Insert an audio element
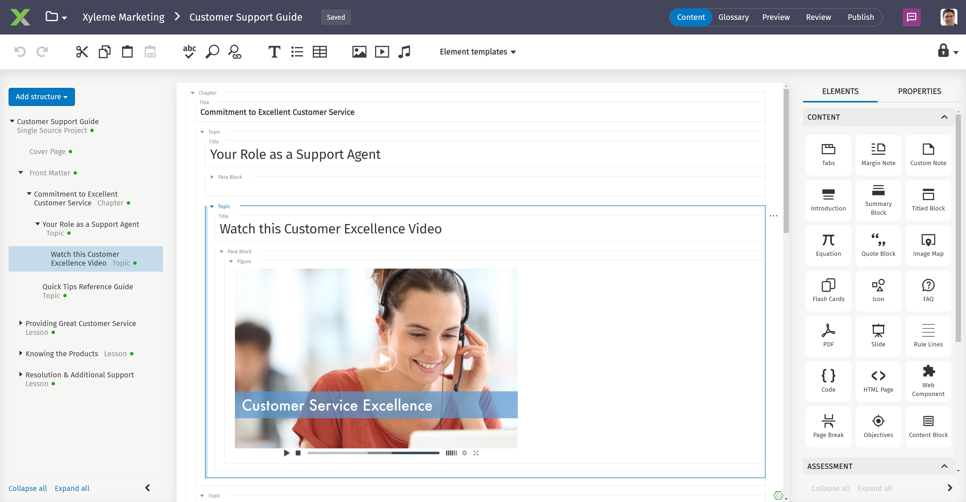The width and height of the screenshot is (966, 502). pos(405,51)
